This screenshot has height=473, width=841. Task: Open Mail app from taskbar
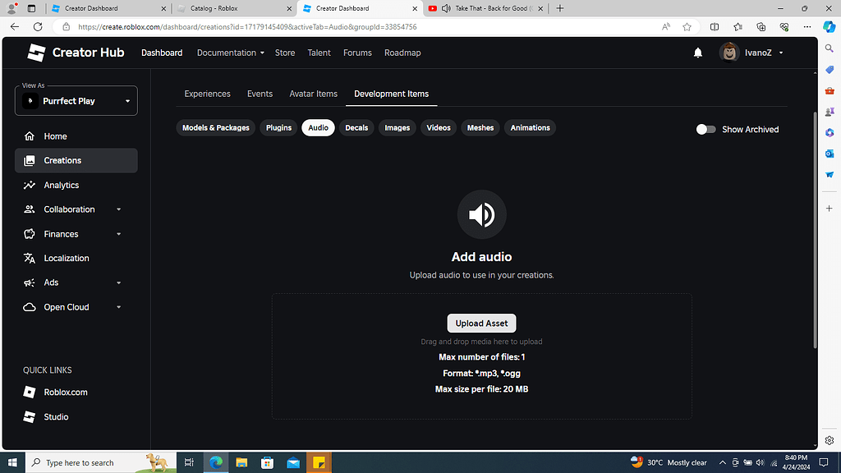coord(293,462)
